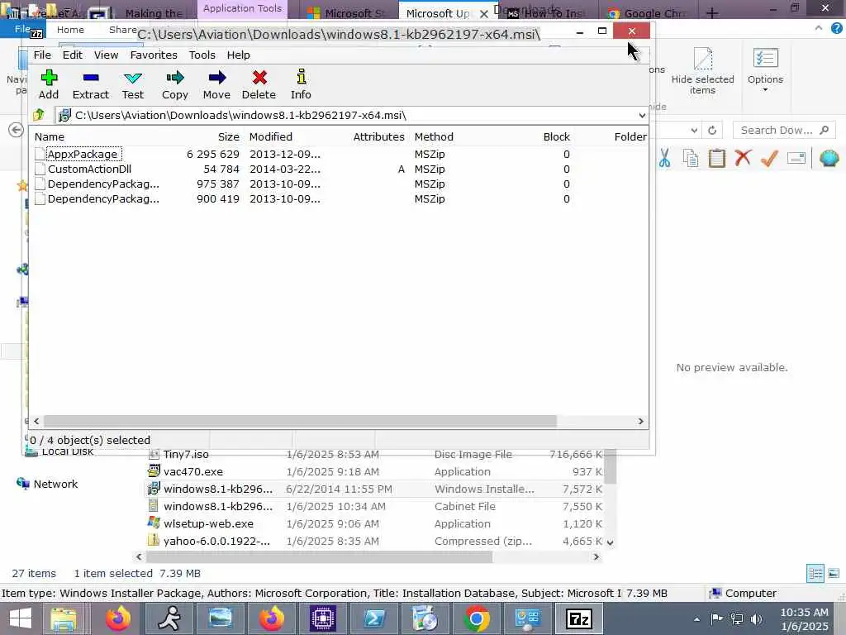Click Network in Explorer navigation pane
Viewport: 846px width, 635px height.
click(55, 484)
